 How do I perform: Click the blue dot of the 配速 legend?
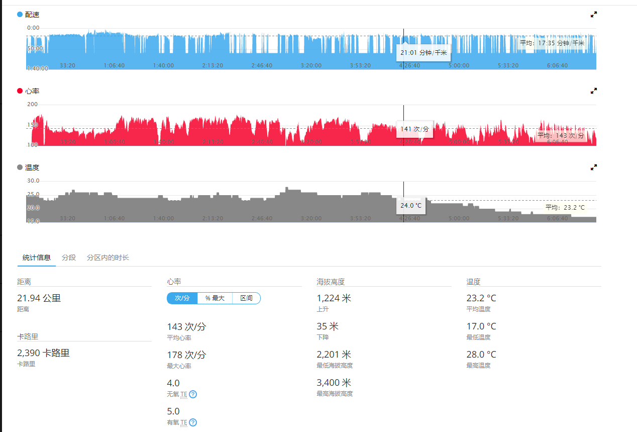pos(20,15)
